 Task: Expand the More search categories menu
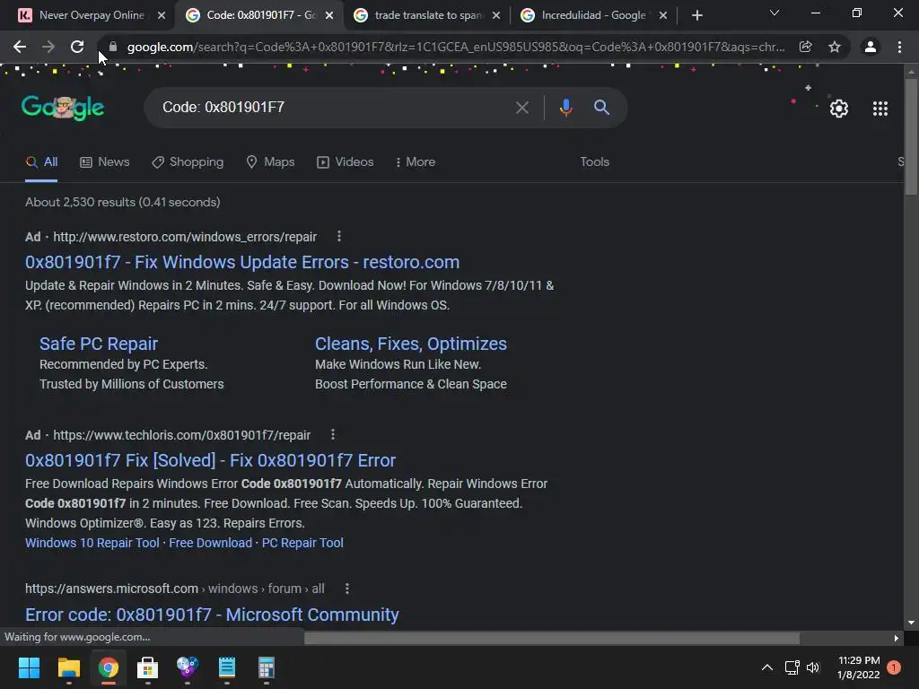point(416,161)
